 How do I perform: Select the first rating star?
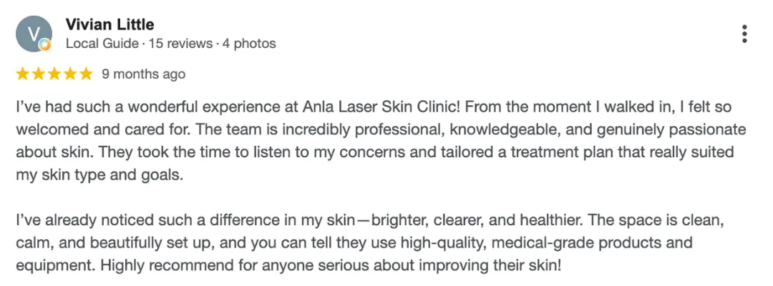pos(23,74)
